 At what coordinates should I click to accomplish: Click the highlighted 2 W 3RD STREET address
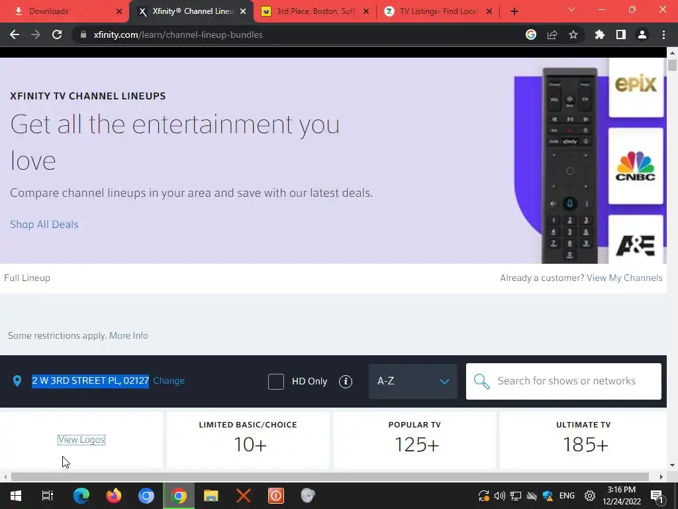(90, 380)
